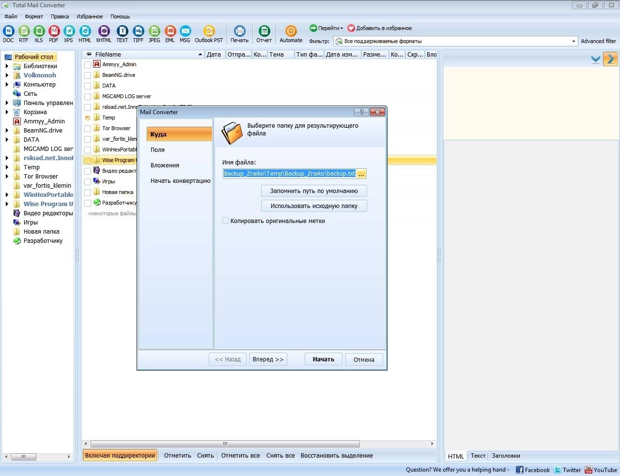
Task: Check the Tor Browser folder checkbox
Action: tap(88, 129)
